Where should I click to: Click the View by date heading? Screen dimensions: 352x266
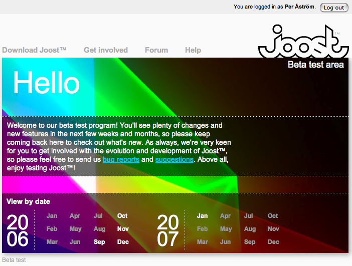[x=28, y=201]
